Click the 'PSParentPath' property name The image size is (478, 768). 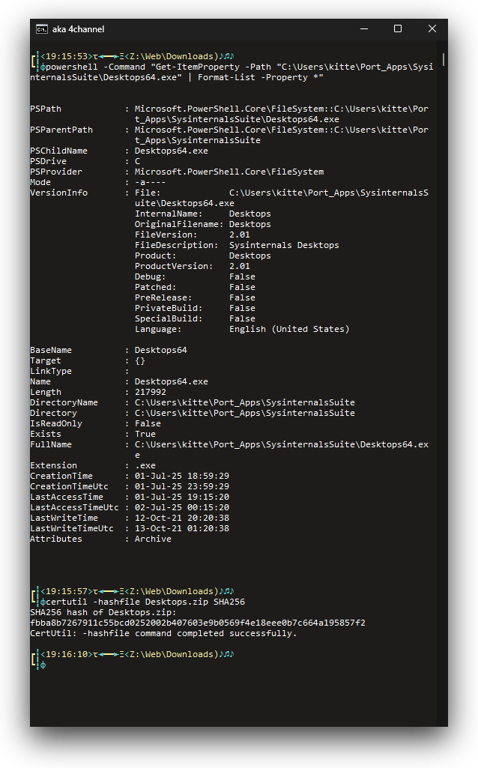(61, 130)
